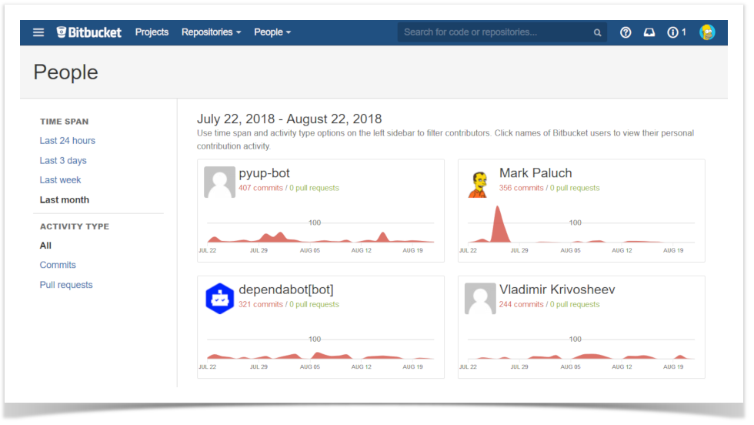Click pyup-bot's 0 pull requests text

pyautogui.click(x=314, y=188)
